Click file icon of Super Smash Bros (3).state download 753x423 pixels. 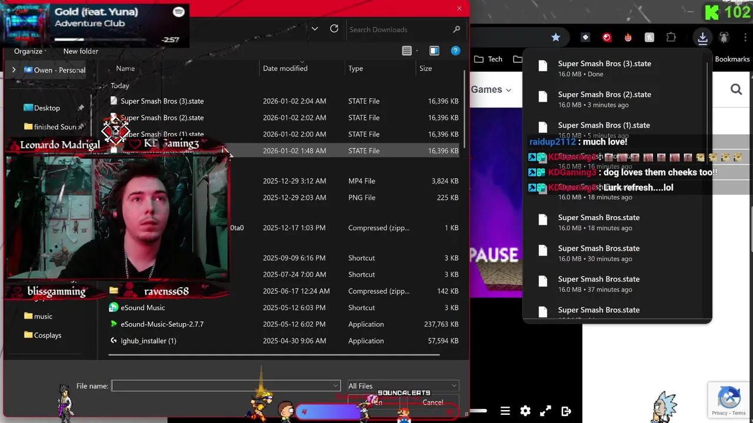pyautogui.click(x=543, y=66)
